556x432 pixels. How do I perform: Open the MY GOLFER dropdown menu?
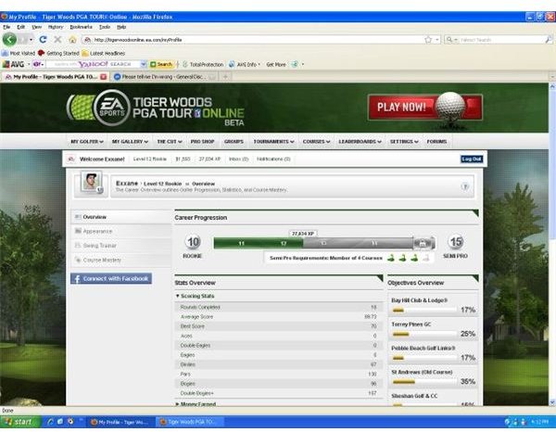click(x=87, y=142)
